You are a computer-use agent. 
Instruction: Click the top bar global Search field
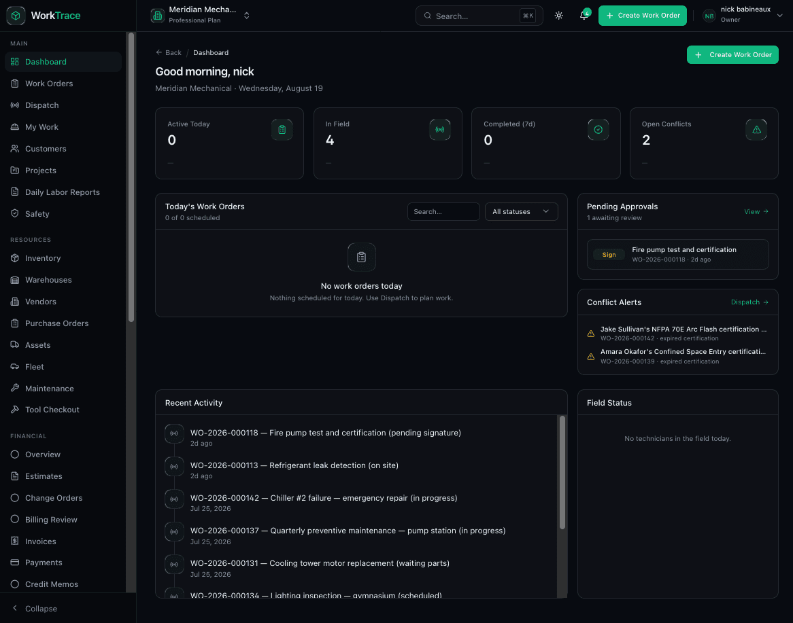[479, 16]
